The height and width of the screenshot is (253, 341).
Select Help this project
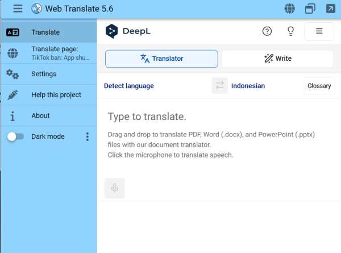pos(49,95)
